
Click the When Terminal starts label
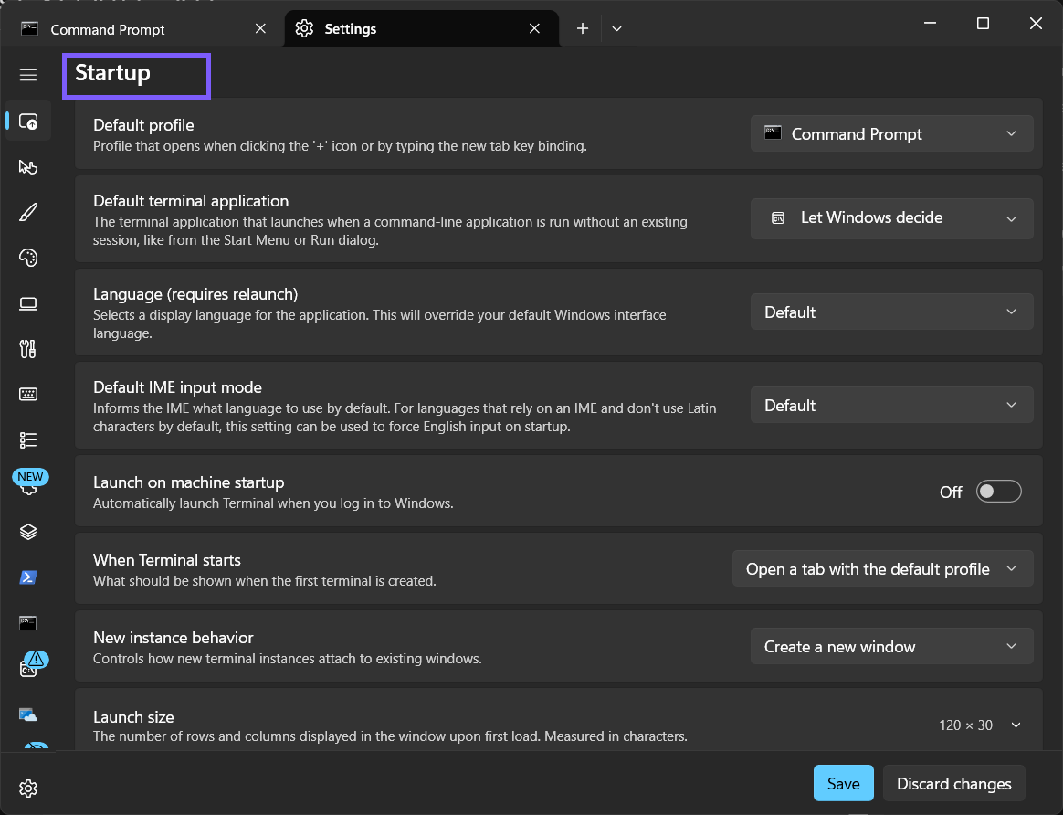click(x=167, y=560)
